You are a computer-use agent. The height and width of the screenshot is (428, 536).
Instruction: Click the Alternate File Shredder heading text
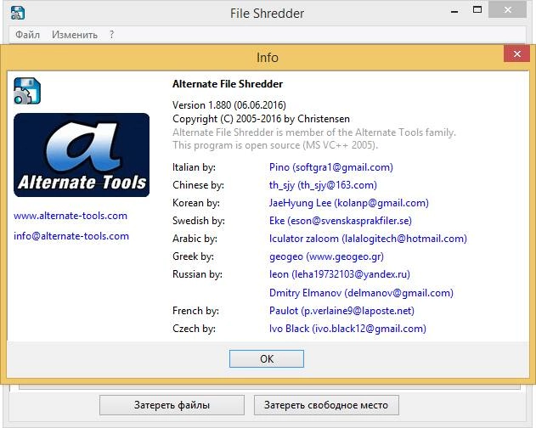[228, 84]
